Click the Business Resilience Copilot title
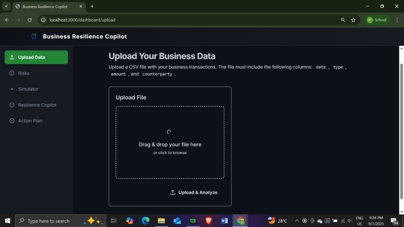The height and width of the screenshot is (227, 404). click(x=85, y=37)
